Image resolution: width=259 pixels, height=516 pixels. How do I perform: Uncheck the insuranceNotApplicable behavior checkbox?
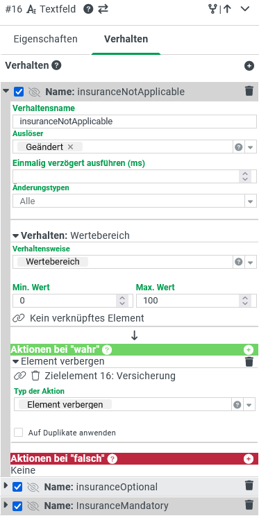19,92
